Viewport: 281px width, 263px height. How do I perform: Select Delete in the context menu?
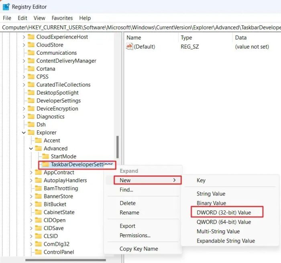tap(128, 203)
